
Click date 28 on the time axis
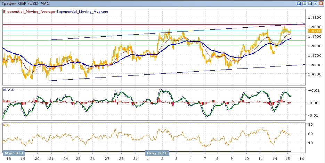coord(121,159)
